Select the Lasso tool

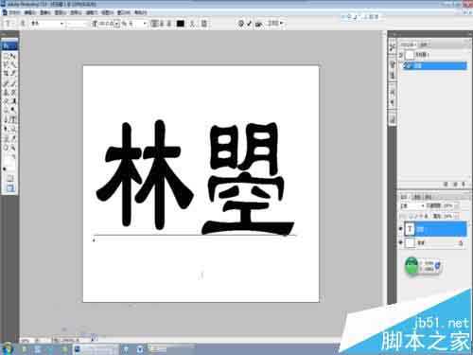[6, 64]
